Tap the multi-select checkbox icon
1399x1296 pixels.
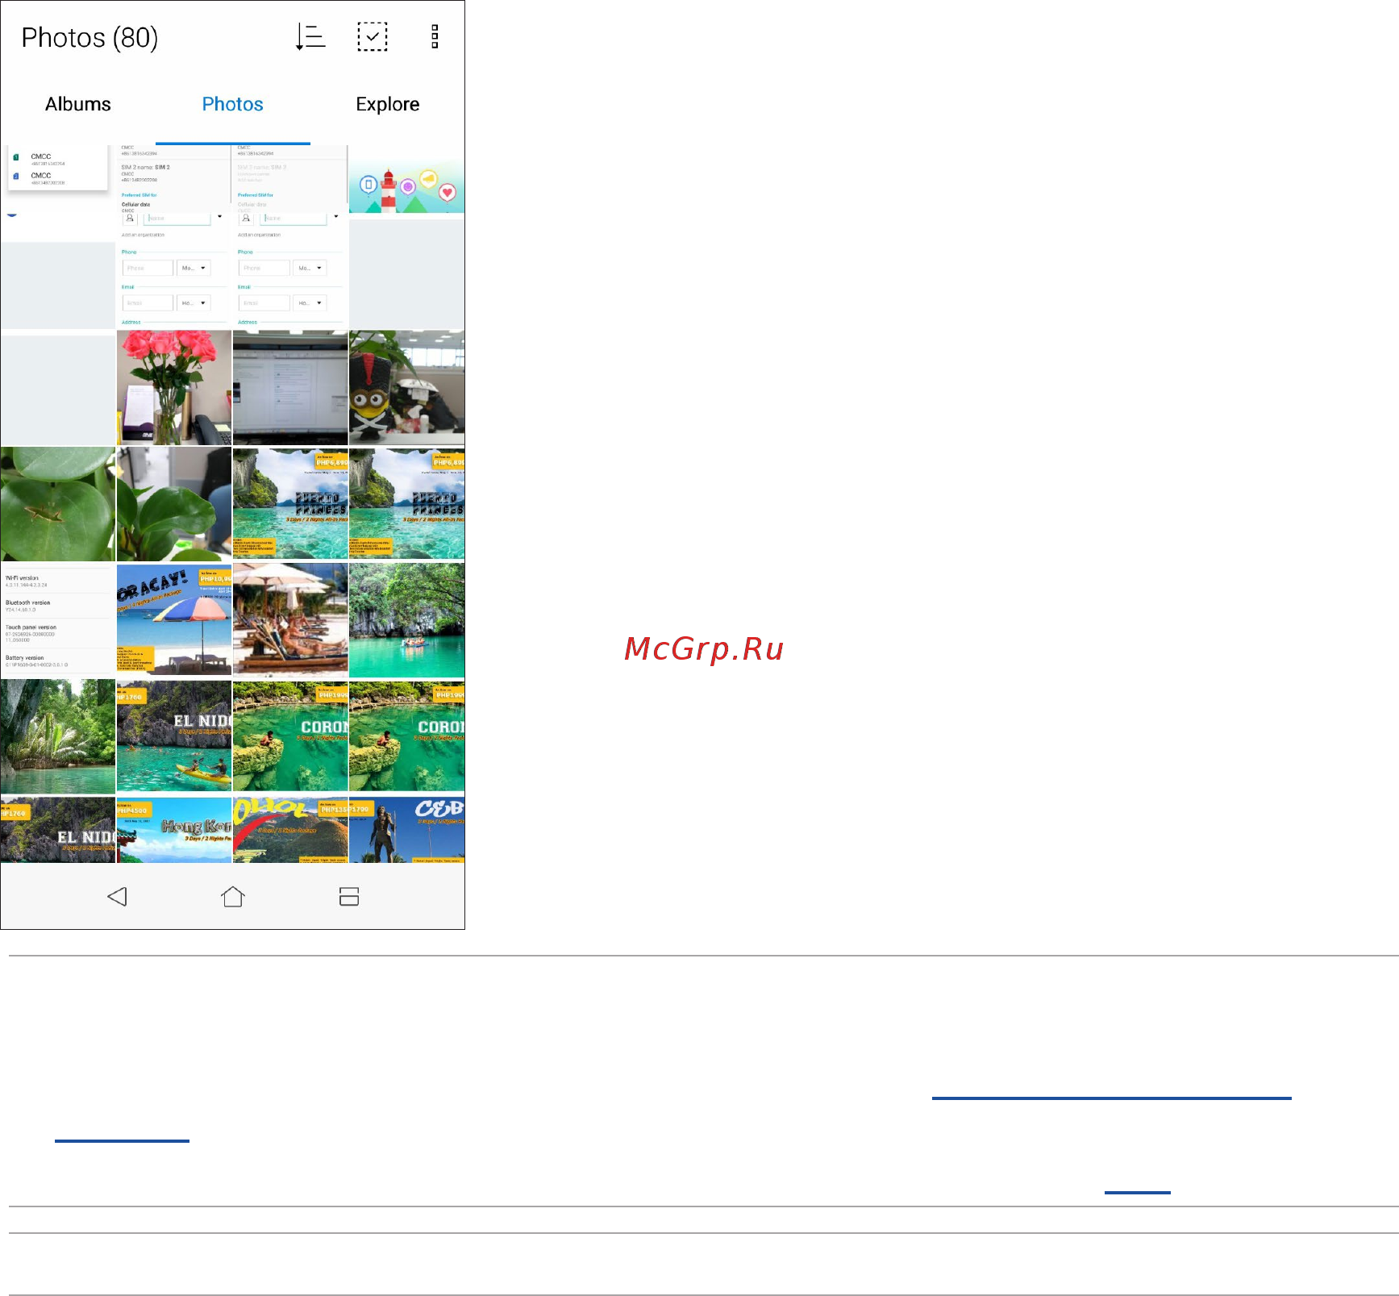(x=373, y=37)
